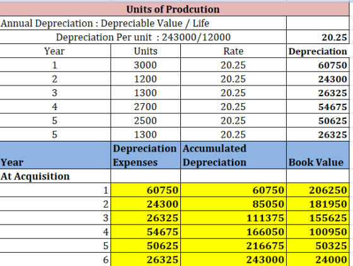
Task: Select Accumulated Depreciation 166050
Action: [233, 231]
